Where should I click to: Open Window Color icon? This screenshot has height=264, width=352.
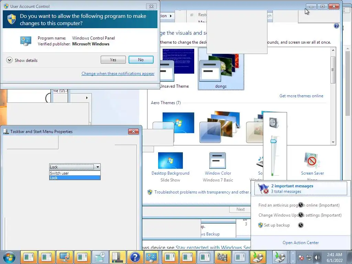[x=218, y=161]
